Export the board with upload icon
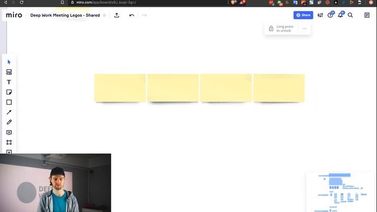Image resolution: width=377 pixels, height=212 pixels. tap(117, 15)
